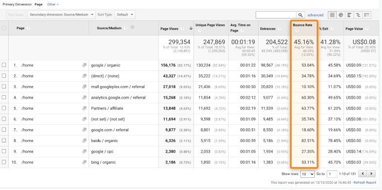Open help for the Page column
Screen dimensions: 382x190
pyautogui.click(x=29, y=28)
